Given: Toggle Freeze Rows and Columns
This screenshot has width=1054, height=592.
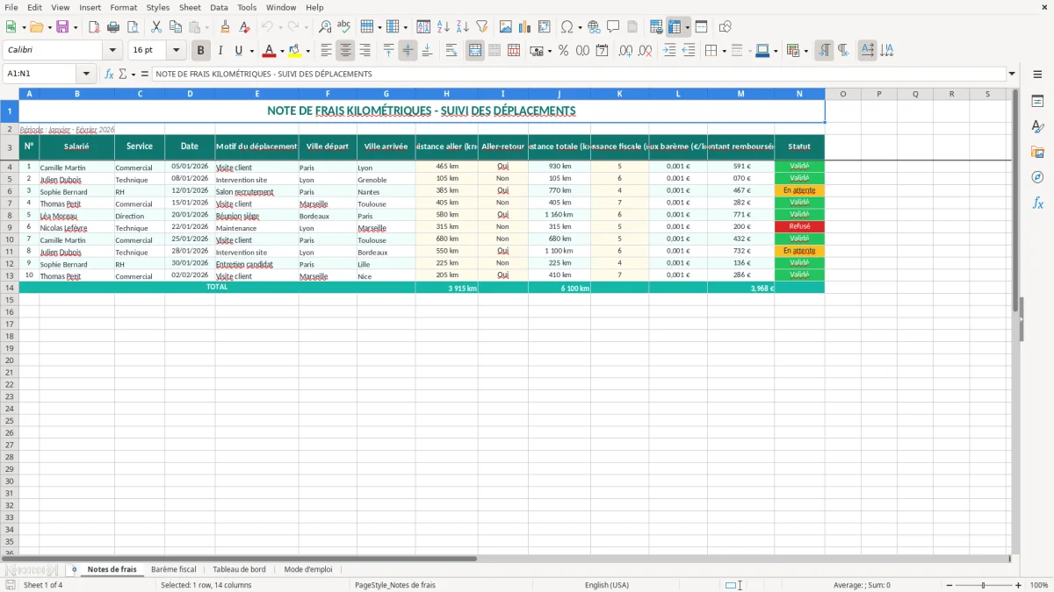Looking at the screenshot, I should click(x=675, y=27).
